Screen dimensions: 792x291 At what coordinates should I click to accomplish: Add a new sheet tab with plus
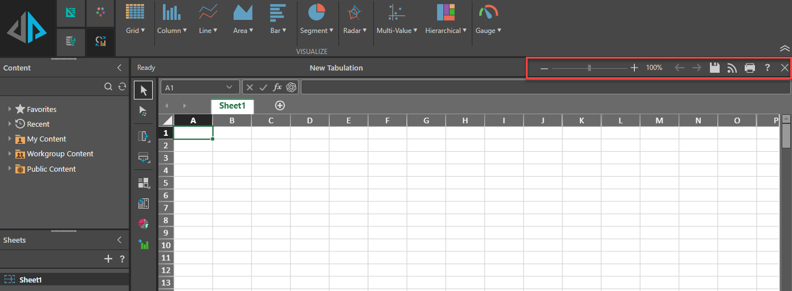pyautogui.click(x=280, y=105)
